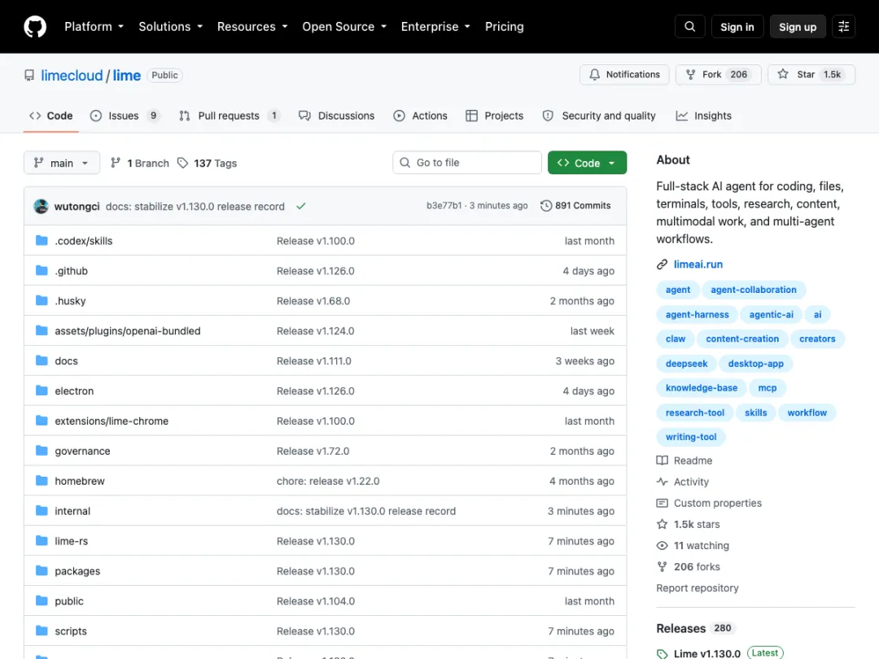Screen dimensions: 879x659
Task: Expand the Solutions menu
Action: coord(170,26)
